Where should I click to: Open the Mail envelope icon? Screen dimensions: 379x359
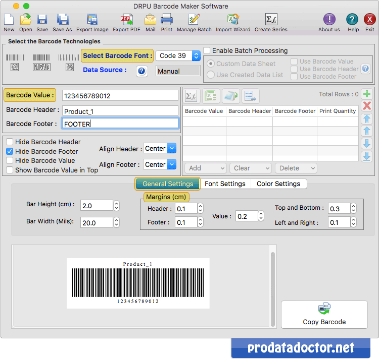151,20
